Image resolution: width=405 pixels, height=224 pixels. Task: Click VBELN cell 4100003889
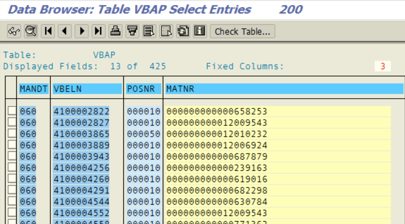[81, 145]
